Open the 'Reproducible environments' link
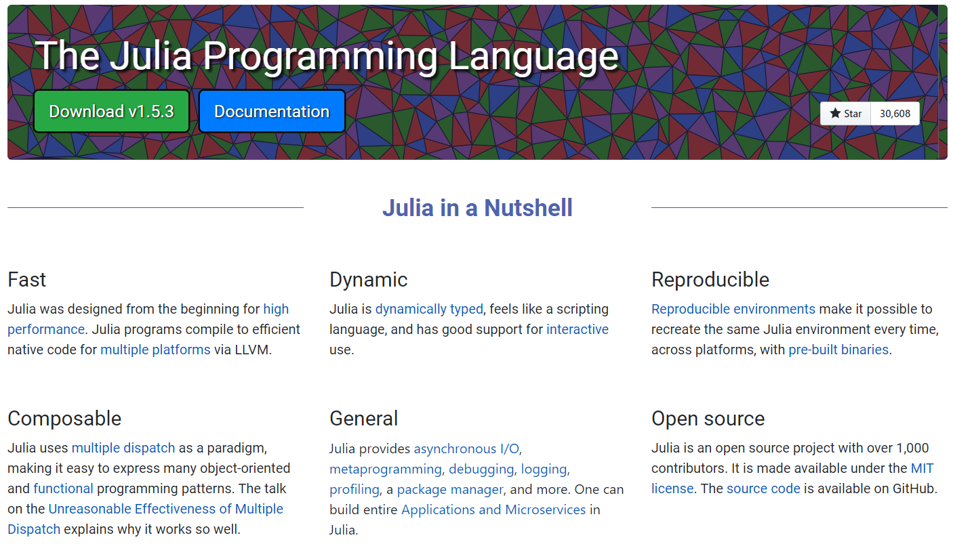Image resolution: width=953 pixels, height=544 pixels. click(x=733, y=309)
